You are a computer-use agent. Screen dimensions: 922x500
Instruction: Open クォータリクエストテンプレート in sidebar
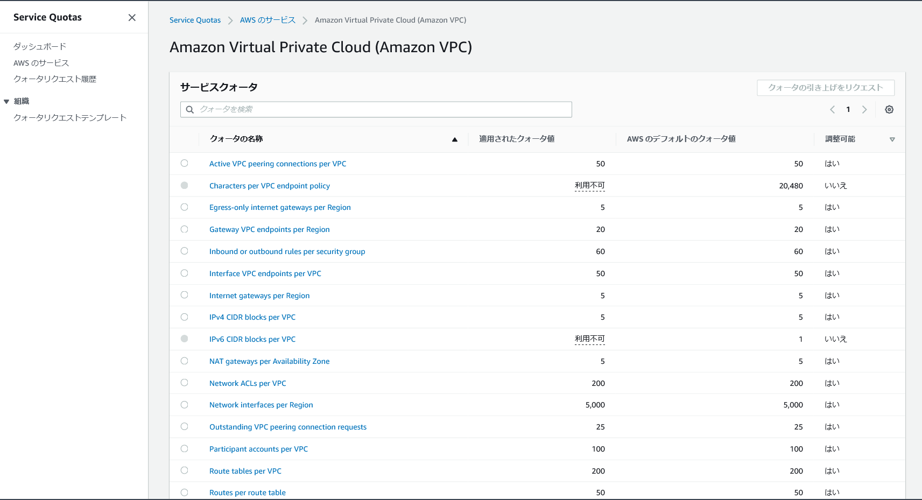pos(70,117)
